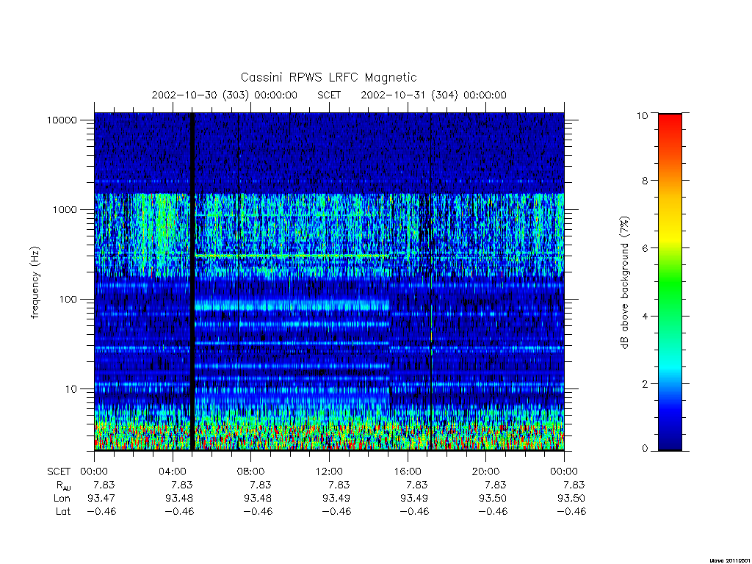This screenshot has height=564, width=752.
Task: Click the 04:00 time axis label
Action: coord(172,471)
